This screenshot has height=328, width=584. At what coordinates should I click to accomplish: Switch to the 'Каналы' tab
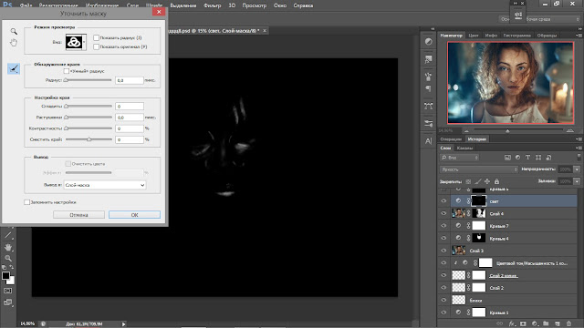click(464, 148)
